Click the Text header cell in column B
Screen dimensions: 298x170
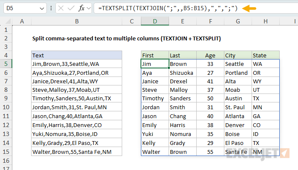coord(76,55)
